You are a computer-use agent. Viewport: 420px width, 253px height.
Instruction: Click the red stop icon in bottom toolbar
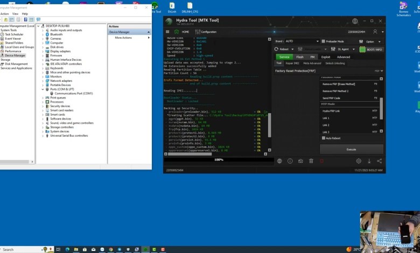[322, 161]
